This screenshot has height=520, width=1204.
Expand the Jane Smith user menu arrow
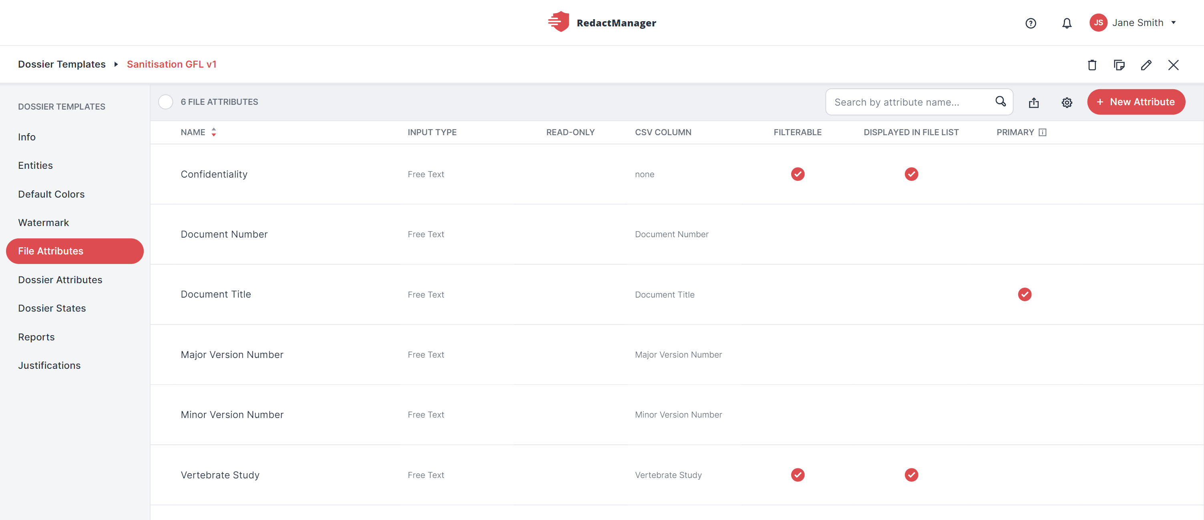point(1173,22)
